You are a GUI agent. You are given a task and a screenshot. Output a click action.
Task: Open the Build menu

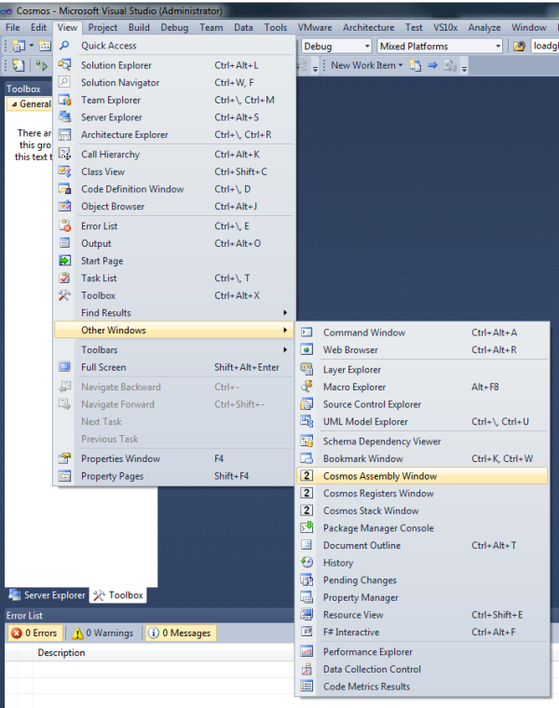pos(139,28)
